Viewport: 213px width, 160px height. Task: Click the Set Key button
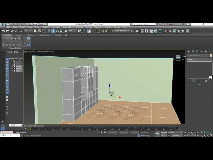coord(163,135)
